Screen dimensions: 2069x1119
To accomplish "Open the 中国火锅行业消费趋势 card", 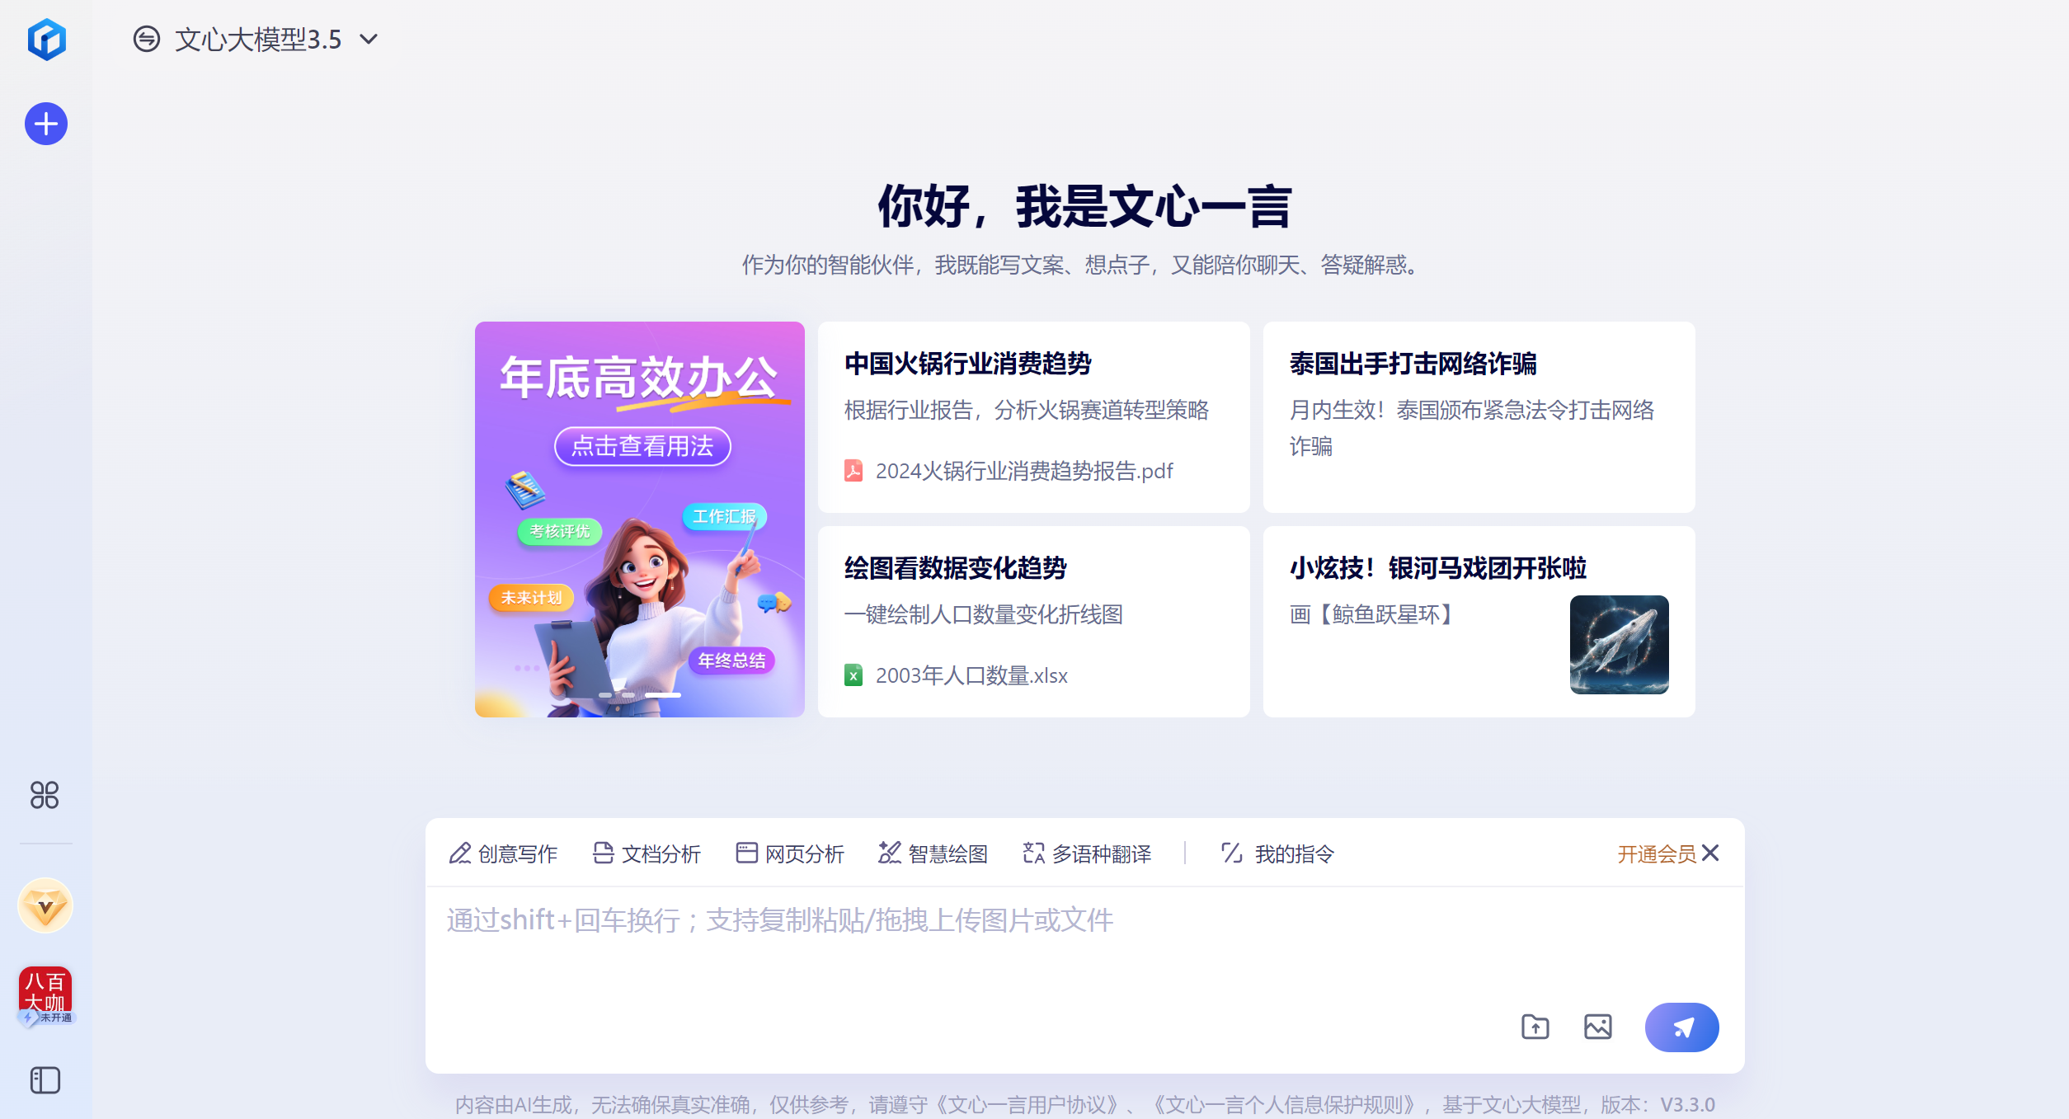I will (1033, 416).
